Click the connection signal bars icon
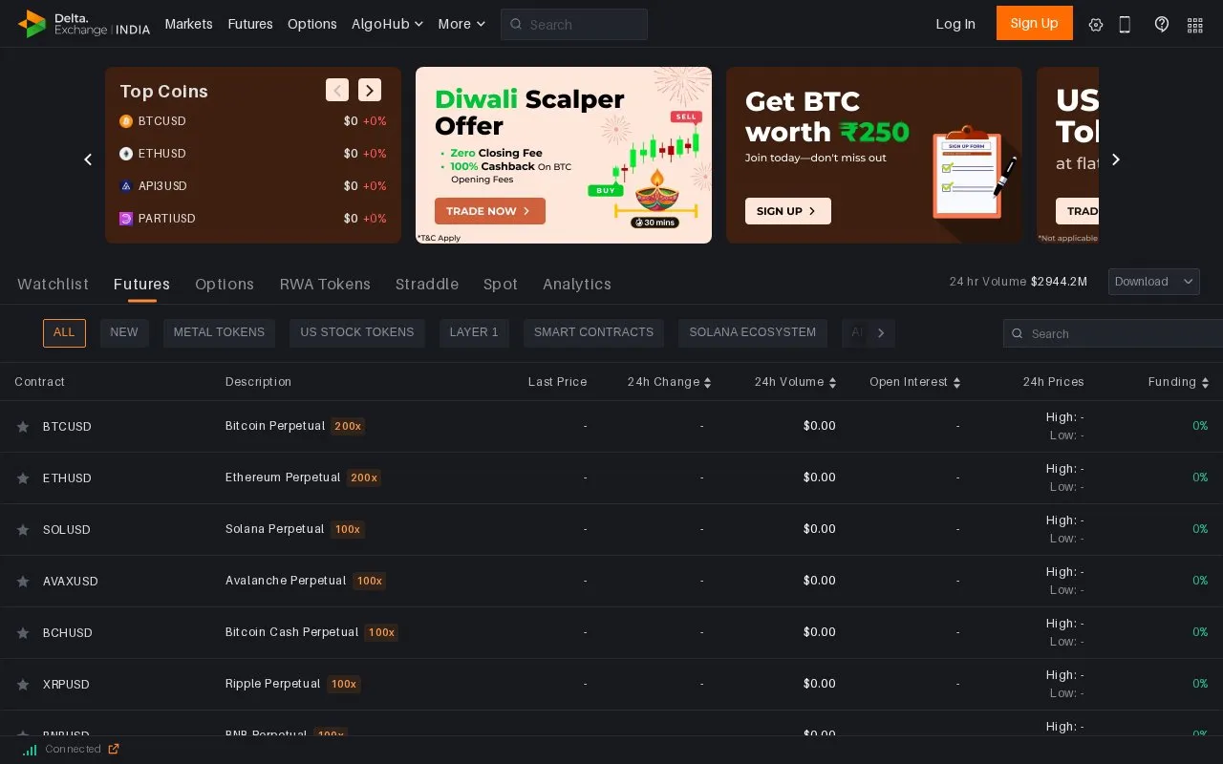 tap(30, 750)
